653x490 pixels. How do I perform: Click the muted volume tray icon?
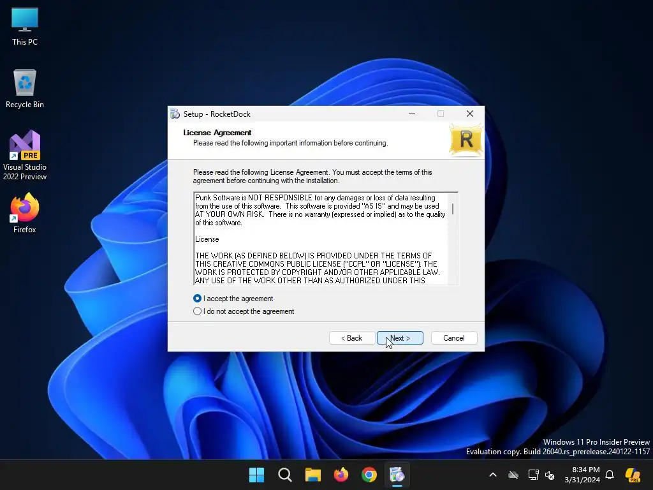tap(550, 475)
